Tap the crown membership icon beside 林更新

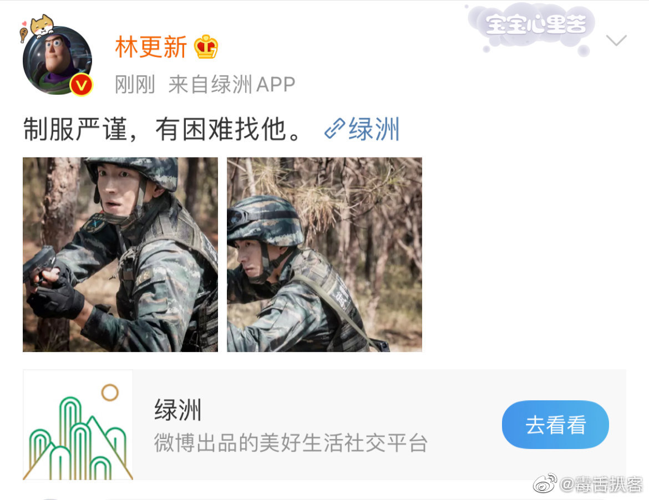[206, 47]
